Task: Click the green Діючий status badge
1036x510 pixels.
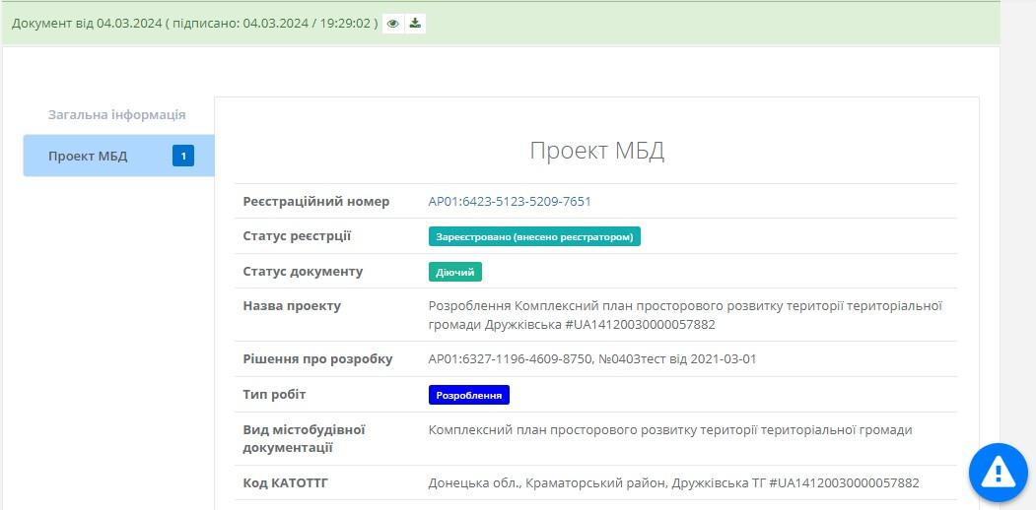Action: pyautogui.click(x=455, y=272)
